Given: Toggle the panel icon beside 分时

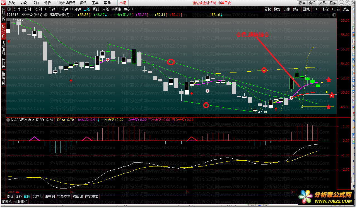Looking at the screenshot, I should (x=9, y=9).
